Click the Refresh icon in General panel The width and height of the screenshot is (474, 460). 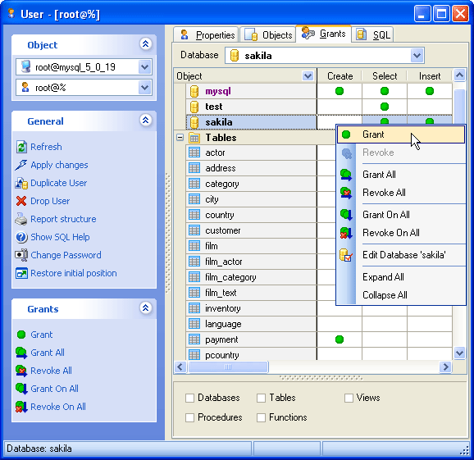(x=21, y=147)
